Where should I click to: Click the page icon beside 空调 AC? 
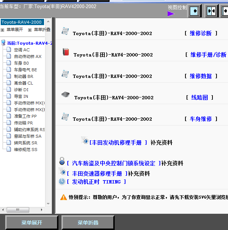pyautogui.click(x=9, y=49)
